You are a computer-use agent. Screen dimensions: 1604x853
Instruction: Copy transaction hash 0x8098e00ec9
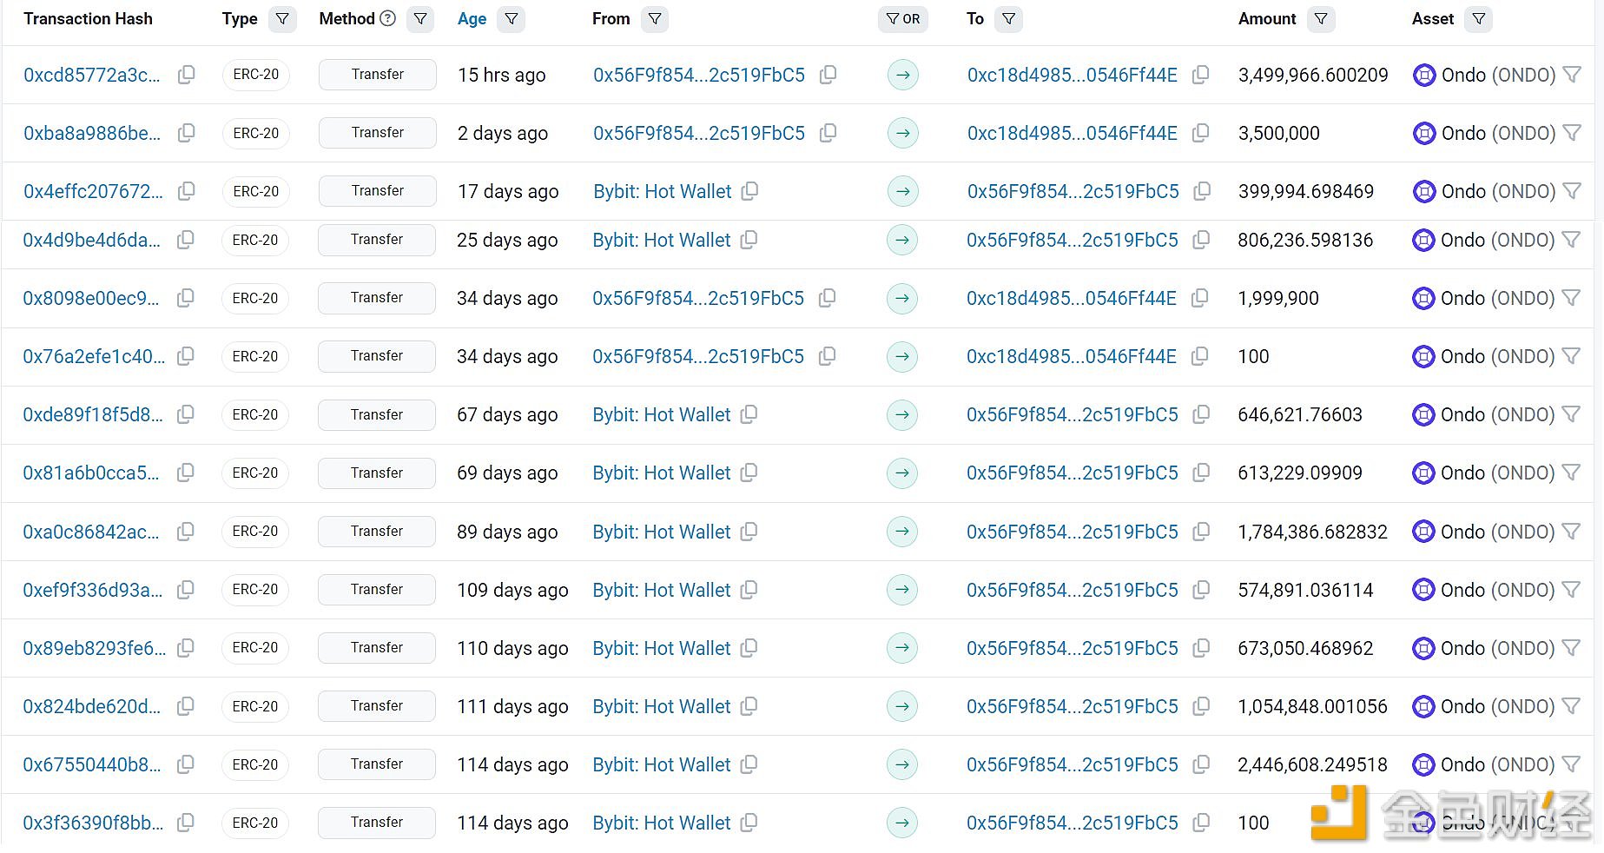tap(185, 298)
